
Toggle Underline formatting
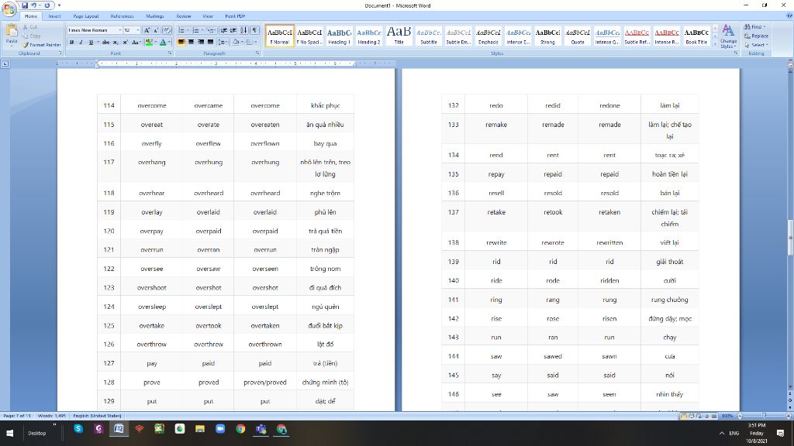91,43
